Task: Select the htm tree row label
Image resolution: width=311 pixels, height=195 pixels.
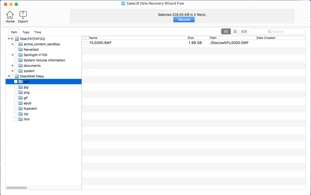Action: (x=26, y=119)
